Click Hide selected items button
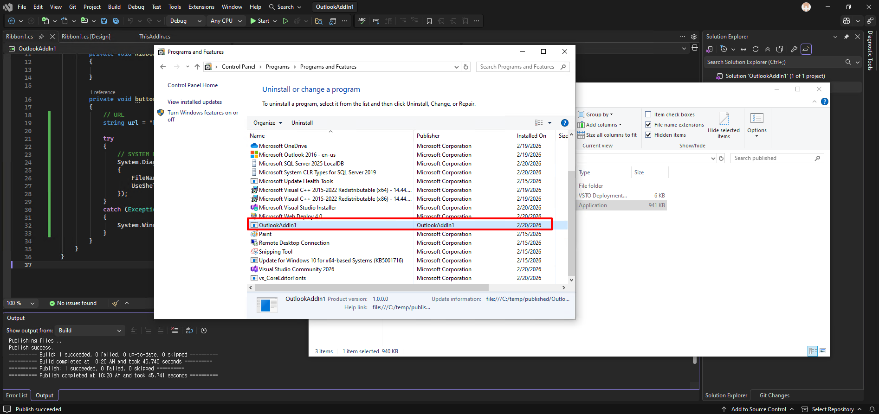Screen dimensions: 879x414 point(724,125)
